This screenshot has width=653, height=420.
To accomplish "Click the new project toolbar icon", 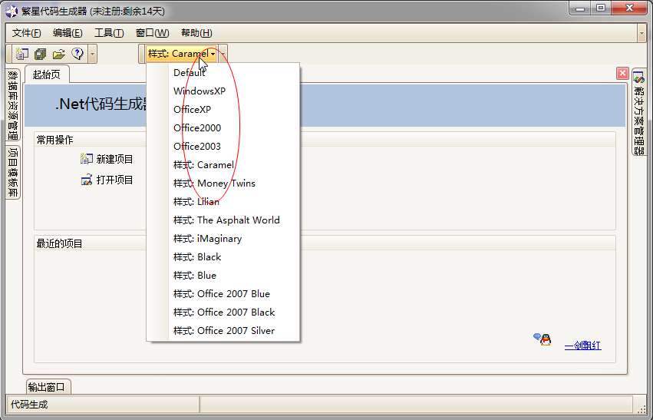I will 22,54.
